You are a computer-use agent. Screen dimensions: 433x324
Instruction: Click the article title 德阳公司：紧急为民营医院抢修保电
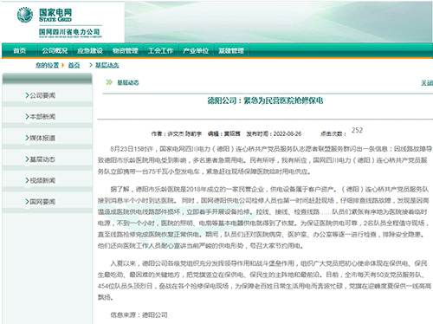265,100
